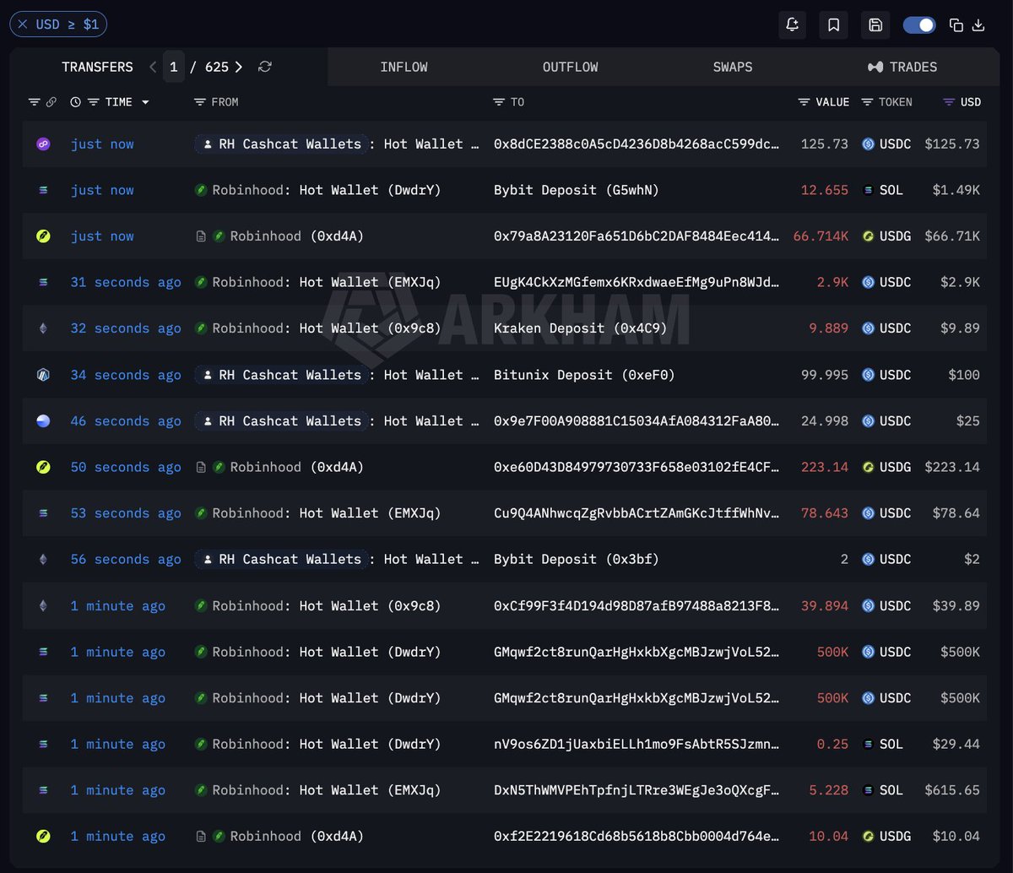The width and height of the screenshot is (1013, 873).
Task: Open chain filter icon in header row
Action: (x=34, y=102)
